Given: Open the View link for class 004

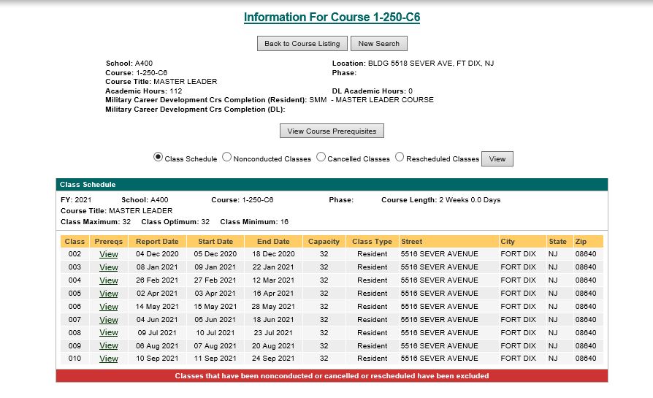Looking at the screenshot, I should click(x=109, y=280).
